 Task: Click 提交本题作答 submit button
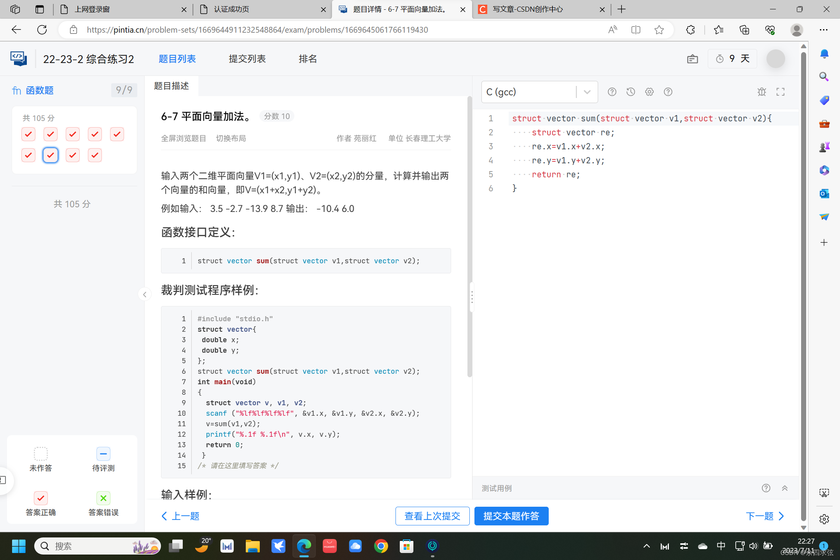[x=511, y=516]
